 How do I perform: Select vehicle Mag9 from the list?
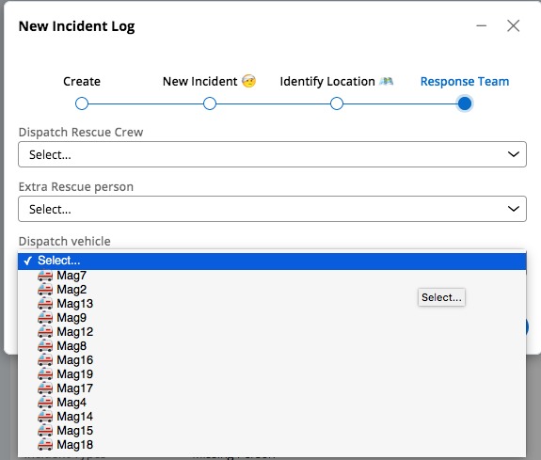tap(272, 318)
